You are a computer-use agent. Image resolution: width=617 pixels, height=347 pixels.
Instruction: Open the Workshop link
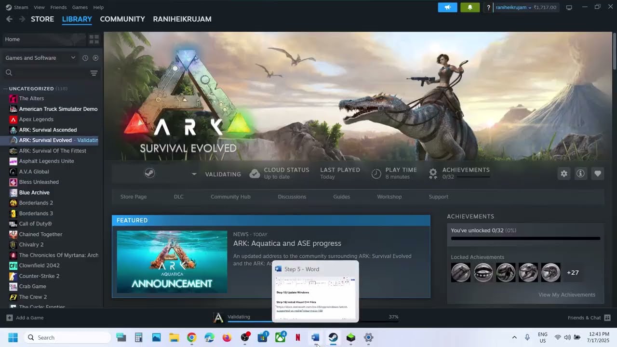[x=389, y=197]
